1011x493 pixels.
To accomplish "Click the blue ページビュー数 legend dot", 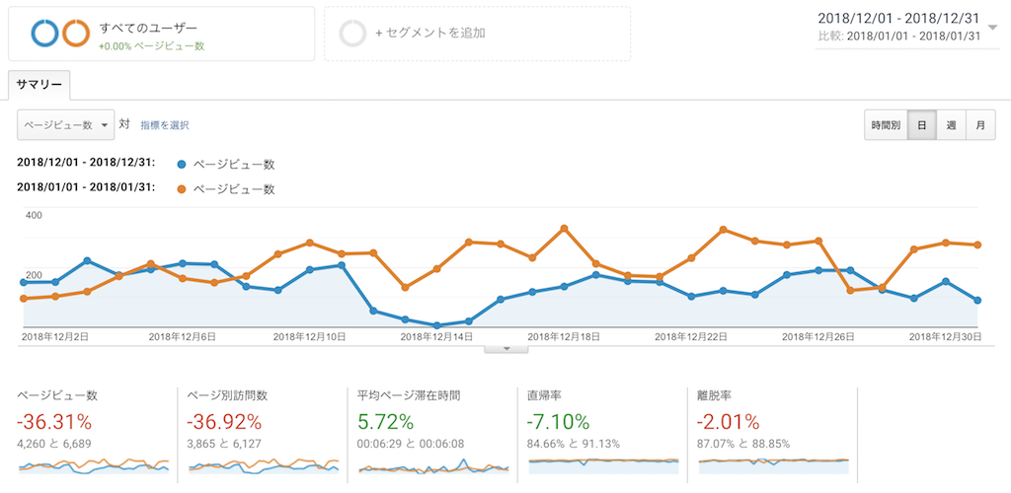I will click(x=182, y=164).
